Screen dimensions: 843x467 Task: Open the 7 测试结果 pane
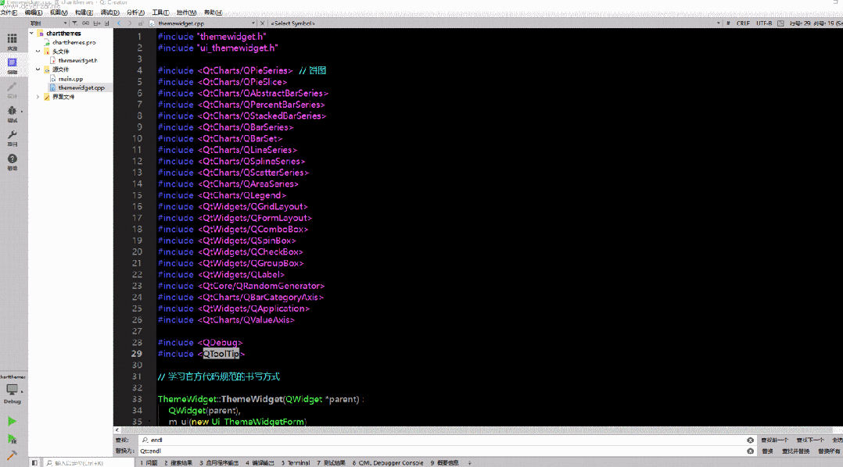coord(331,463)
